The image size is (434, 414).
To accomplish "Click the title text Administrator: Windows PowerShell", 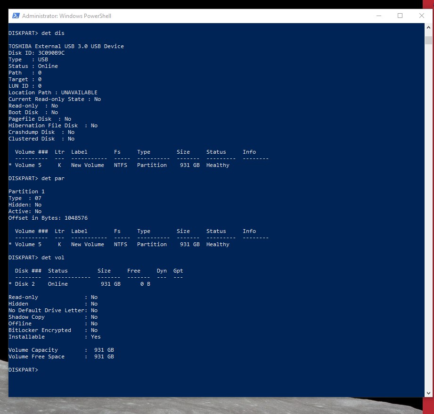I will [66, 16].
